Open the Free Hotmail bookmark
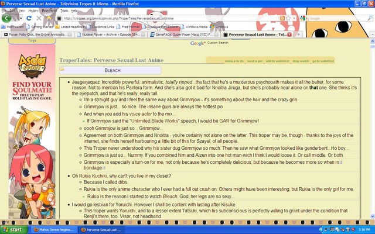 tap(128, 27)
